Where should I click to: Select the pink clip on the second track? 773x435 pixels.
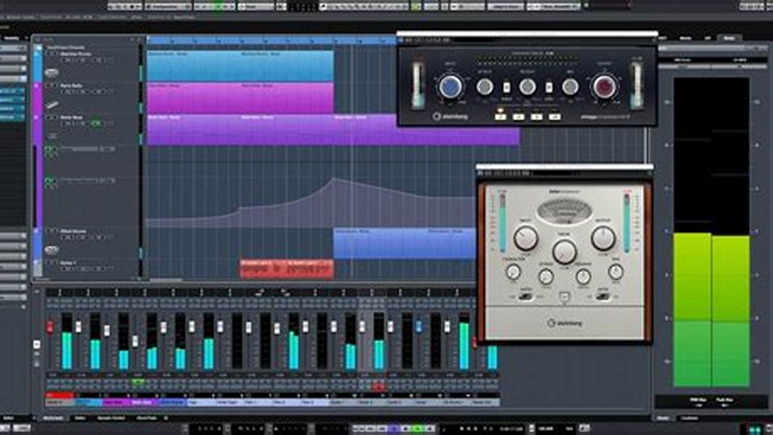(240, 98)
